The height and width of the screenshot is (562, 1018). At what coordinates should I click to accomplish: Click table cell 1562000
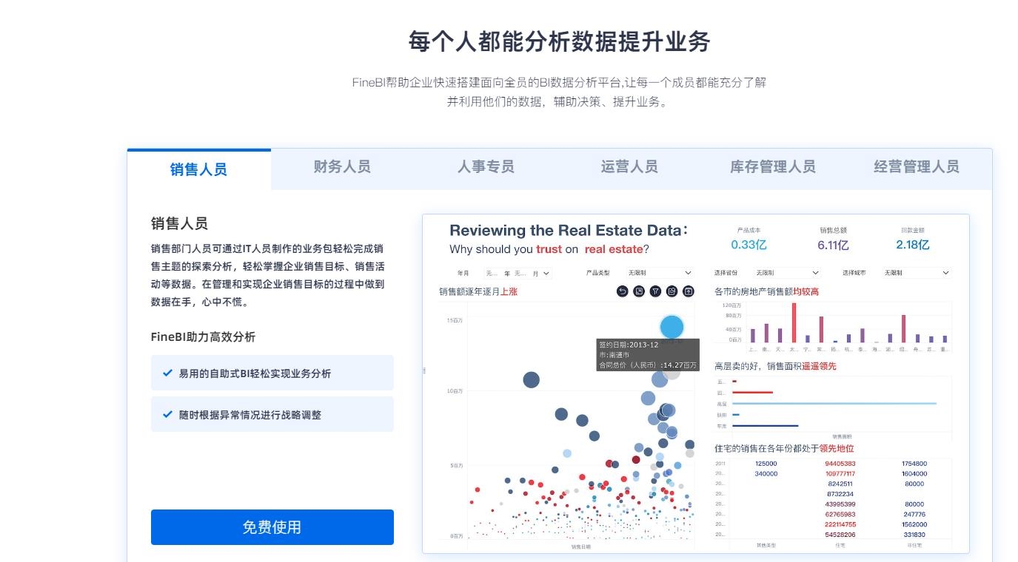(x=914, y=524)
